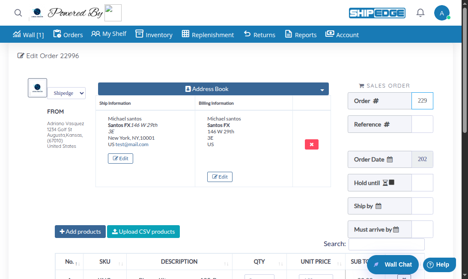Click the company logo thumbnail beside Shipedge
This screenshot has height=279, width=468.
pyautogui.click(x=37, y=88)
